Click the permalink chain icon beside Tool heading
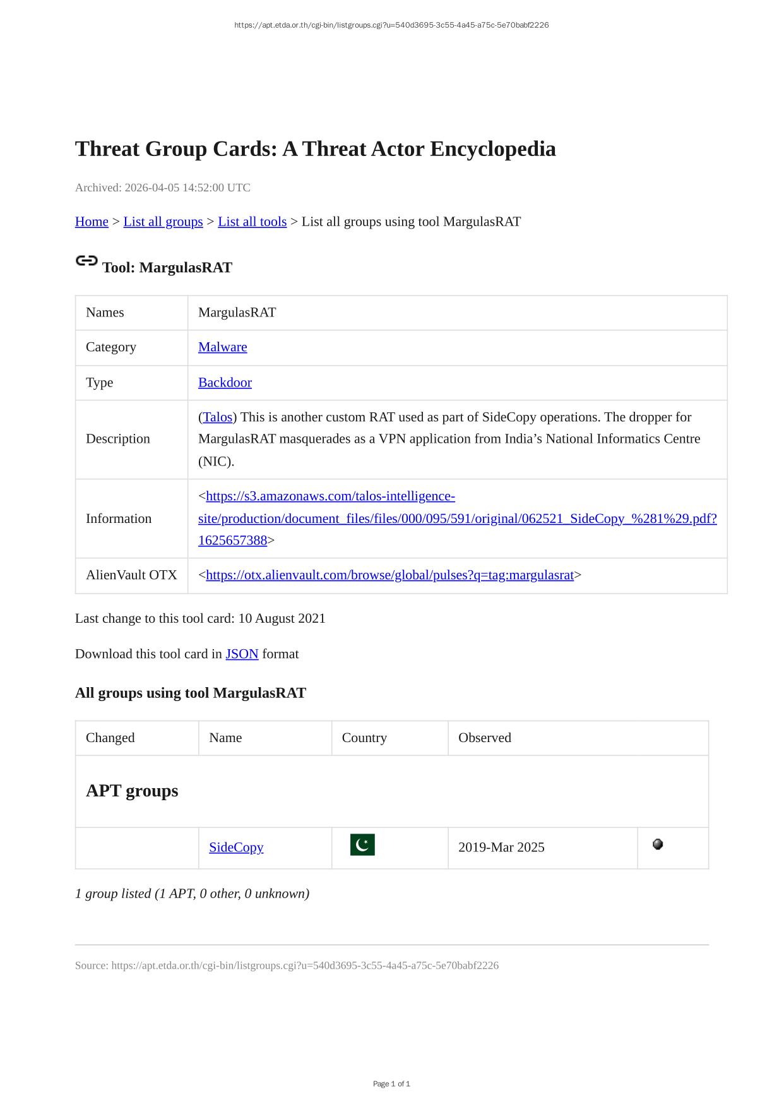The width and height of the screenshot is (784, 1109). tap(86, 261)
